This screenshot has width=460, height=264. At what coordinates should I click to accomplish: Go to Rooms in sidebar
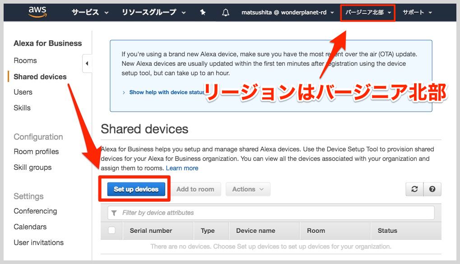pyautogui.click(x=25, y=60)
